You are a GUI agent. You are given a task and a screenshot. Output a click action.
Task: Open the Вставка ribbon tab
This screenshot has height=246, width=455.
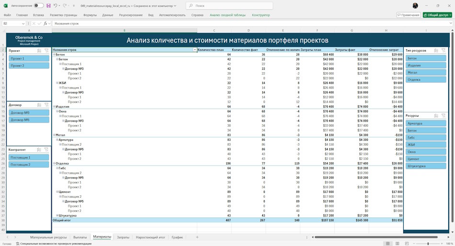[x=38, y=15]
